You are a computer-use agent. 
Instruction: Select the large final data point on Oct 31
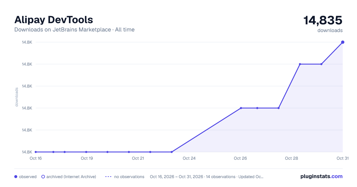pyautogui.click(x=343, y=42)
